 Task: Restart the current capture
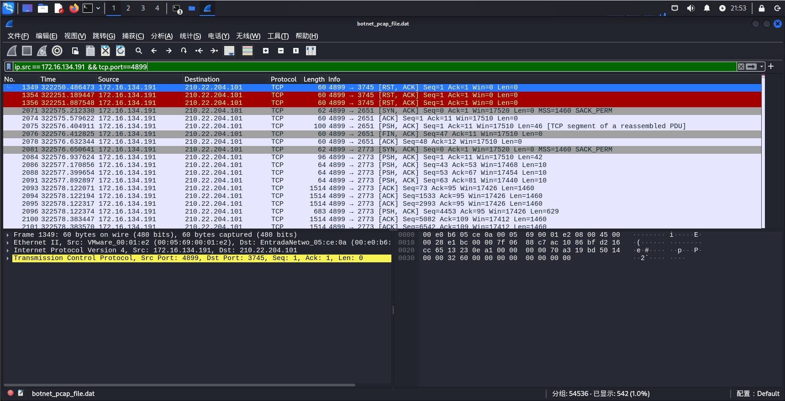coord(42,51)
